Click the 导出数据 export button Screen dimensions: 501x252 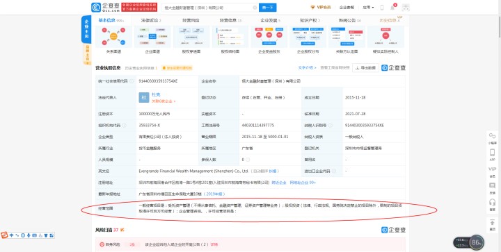click(365, 68)
